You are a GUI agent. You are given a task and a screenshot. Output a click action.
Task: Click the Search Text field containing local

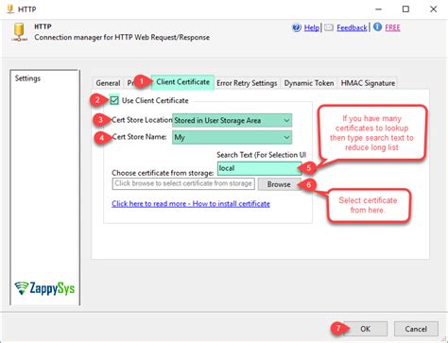click(x=259, y=168)
